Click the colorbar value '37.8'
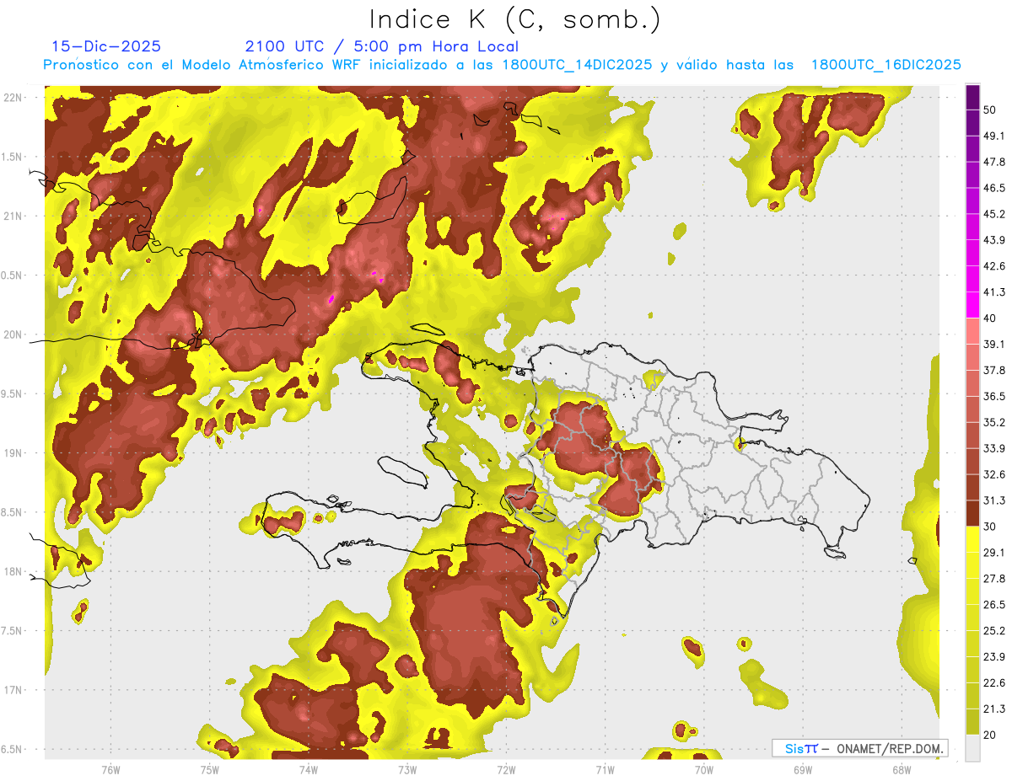The height and width of the screenshot is (781, 1012). (994, 370)
